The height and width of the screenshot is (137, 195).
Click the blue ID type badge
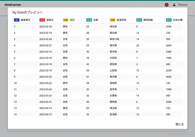[17, 20]
